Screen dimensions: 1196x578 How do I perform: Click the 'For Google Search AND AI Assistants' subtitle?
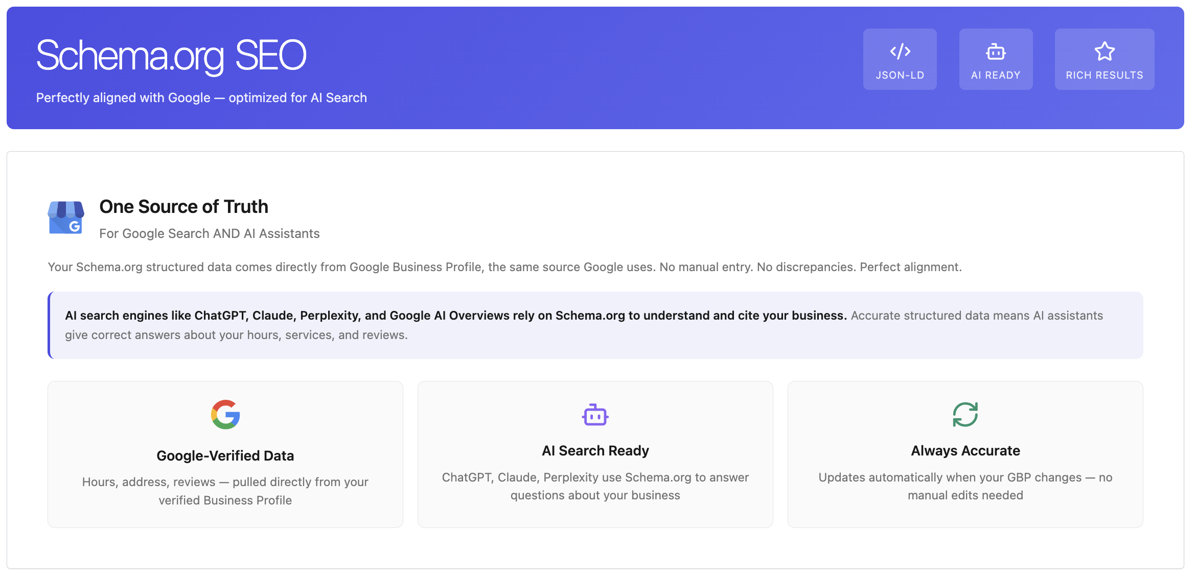(209, 233)
